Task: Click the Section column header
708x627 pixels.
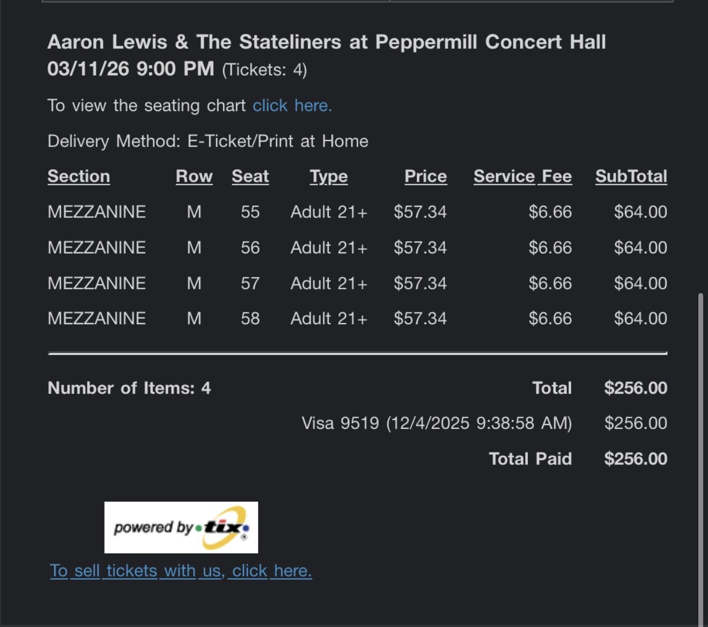Action: click(x=78, y=177)
